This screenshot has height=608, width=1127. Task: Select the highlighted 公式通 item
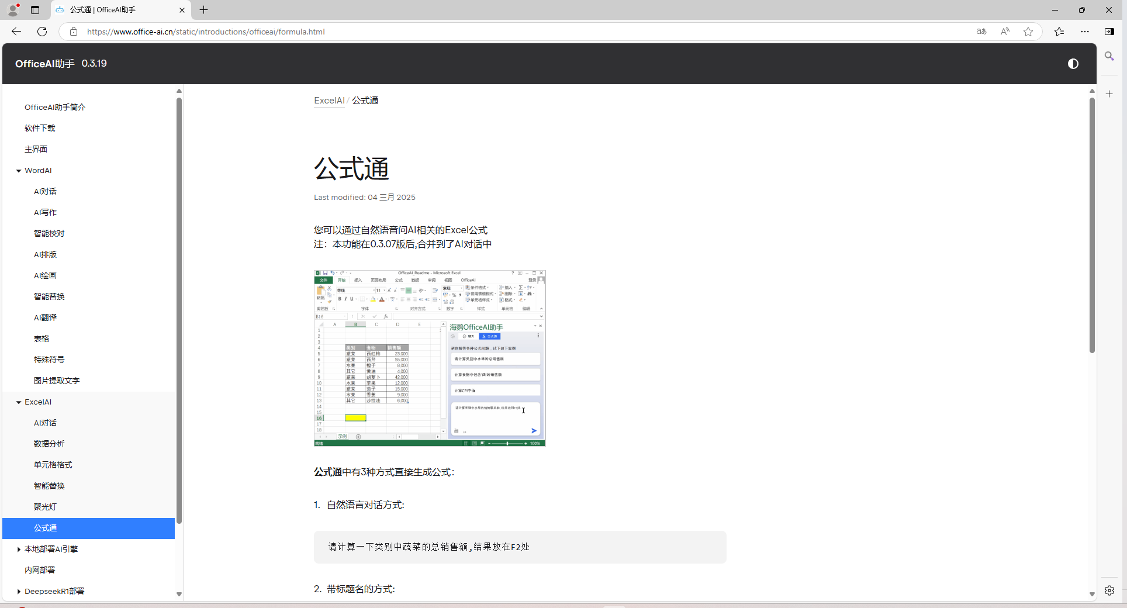pos(88,528)
